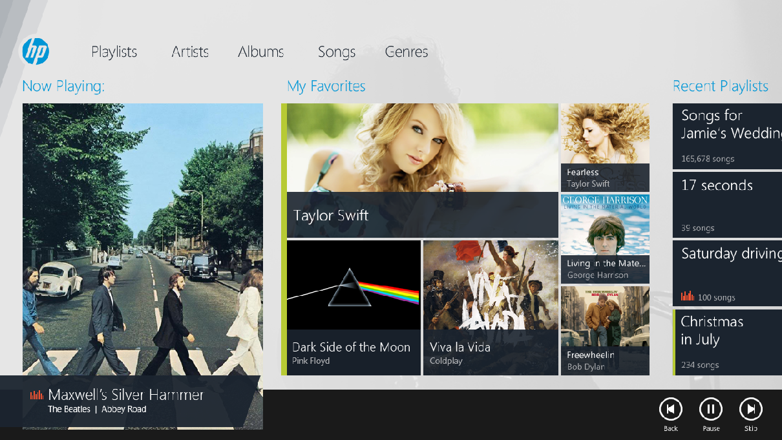Image resolution: width=782 pixels, height=440 pixels.
Task: Open the Viva la Vida album tile
Action: coord(491,308)
